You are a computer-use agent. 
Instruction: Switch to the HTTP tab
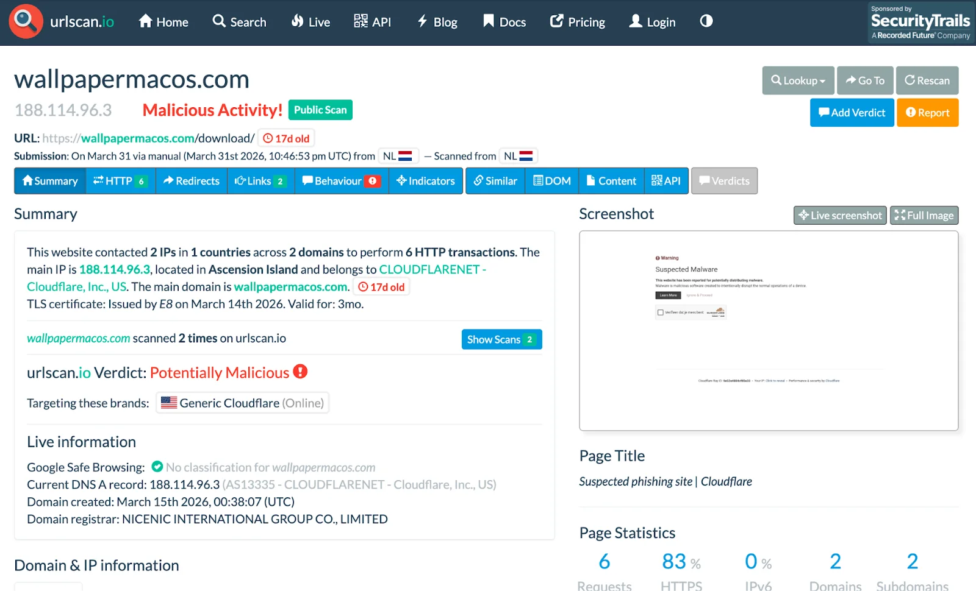point(120,181)
